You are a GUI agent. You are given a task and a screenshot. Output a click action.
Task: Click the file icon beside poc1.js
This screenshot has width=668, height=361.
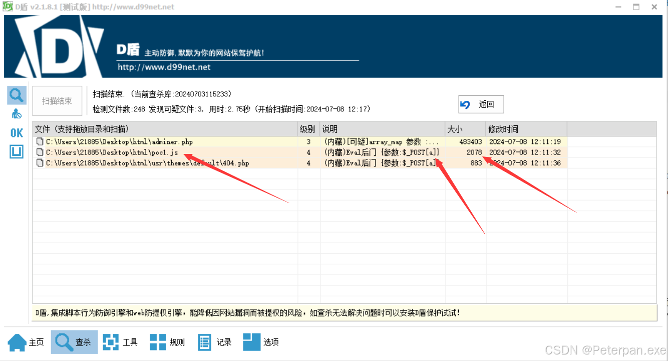40,152
